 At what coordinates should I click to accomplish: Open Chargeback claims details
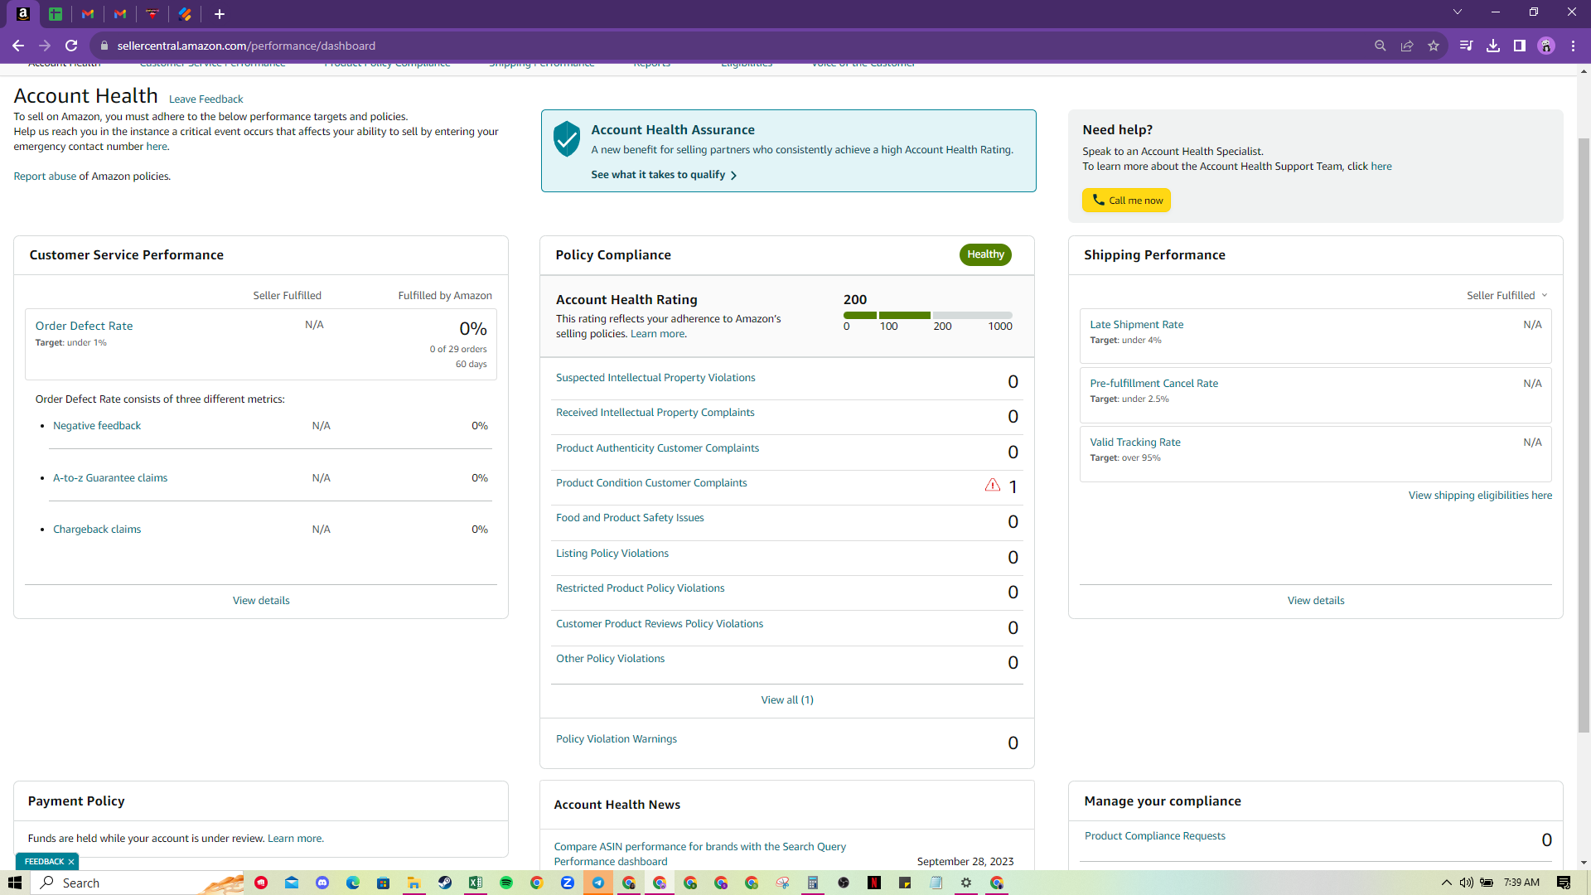tap(97, 530)
